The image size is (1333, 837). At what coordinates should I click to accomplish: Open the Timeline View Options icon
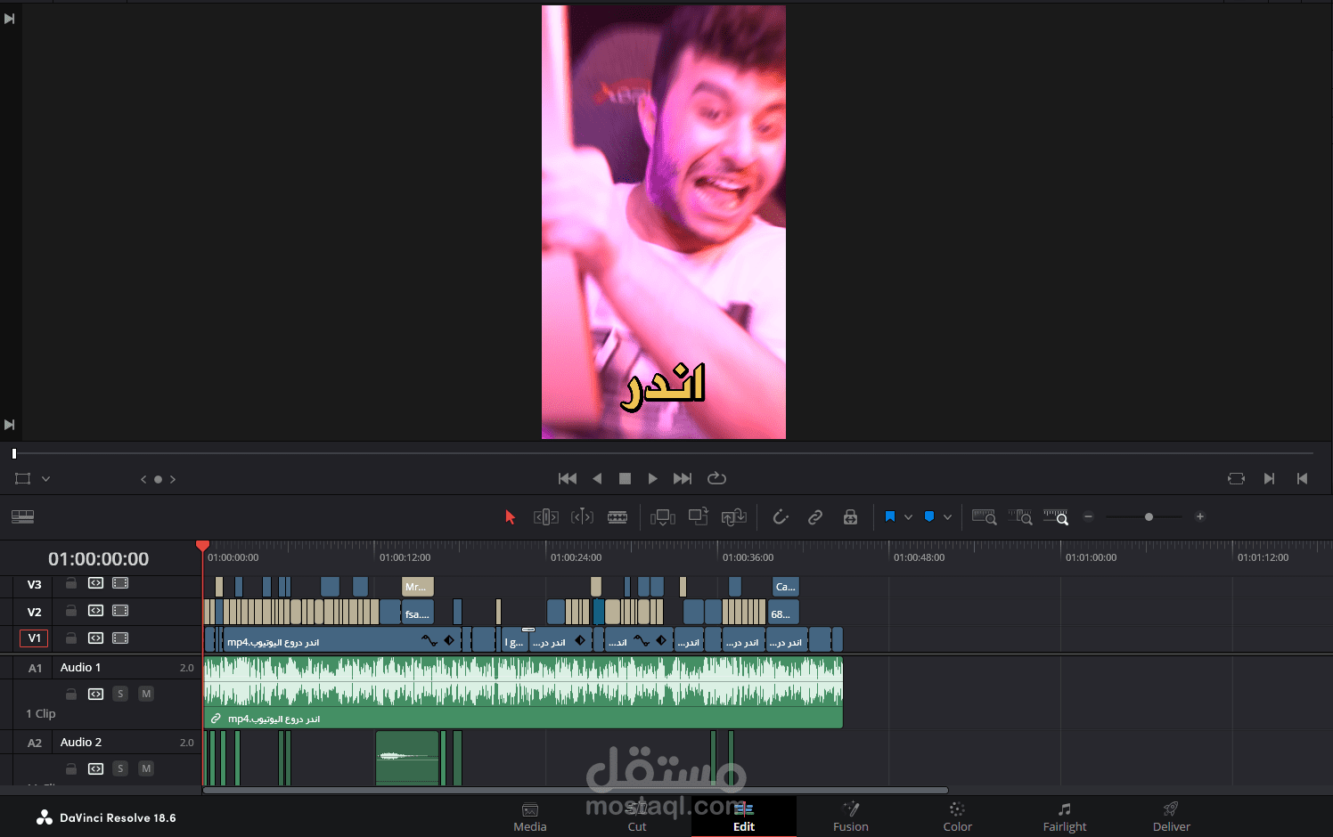click(22, 516)
